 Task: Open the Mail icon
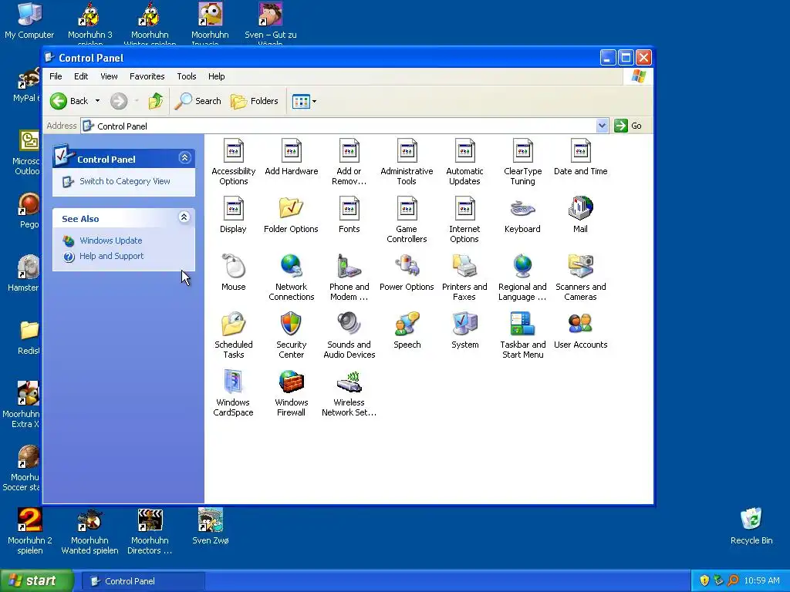pyautogui.click(x=580, y=208)
